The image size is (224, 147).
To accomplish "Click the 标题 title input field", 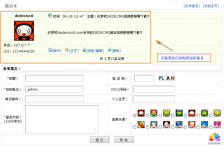I will (54, 78).
